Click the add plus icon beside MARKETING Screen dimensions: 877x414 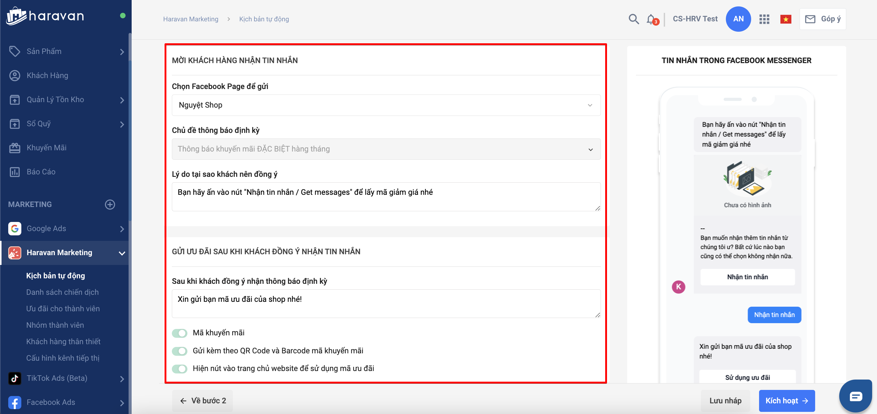tap(110, 205)
